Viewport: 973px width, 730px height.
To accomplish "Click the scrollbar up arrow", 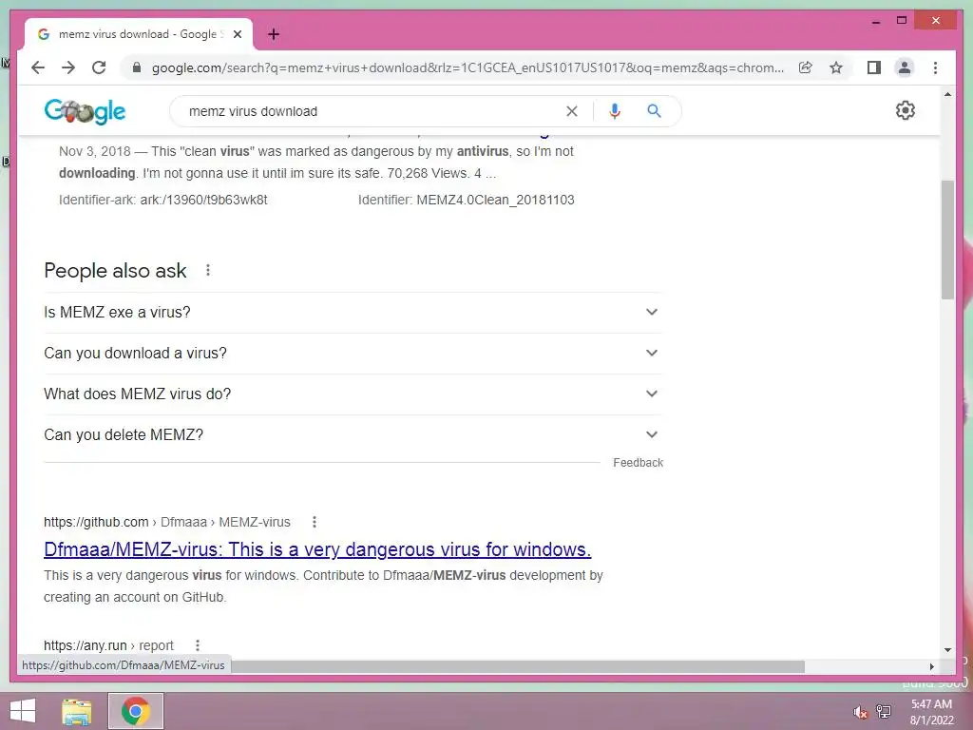I will click(947, 94).
